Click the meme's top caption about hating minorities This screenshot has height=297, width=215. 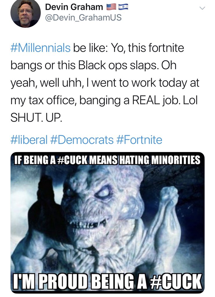click(107, 160)
